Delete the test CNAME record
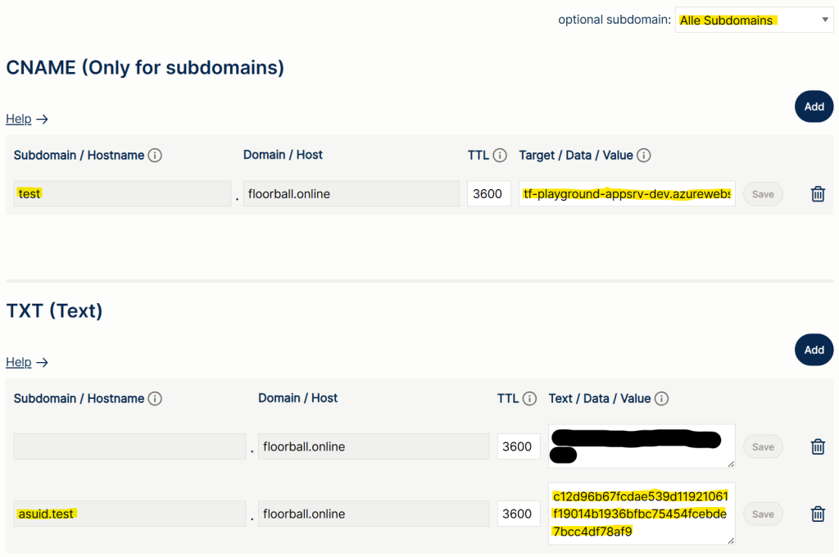Viewport: 839px width, 557px height. click(x=817, y=194)
